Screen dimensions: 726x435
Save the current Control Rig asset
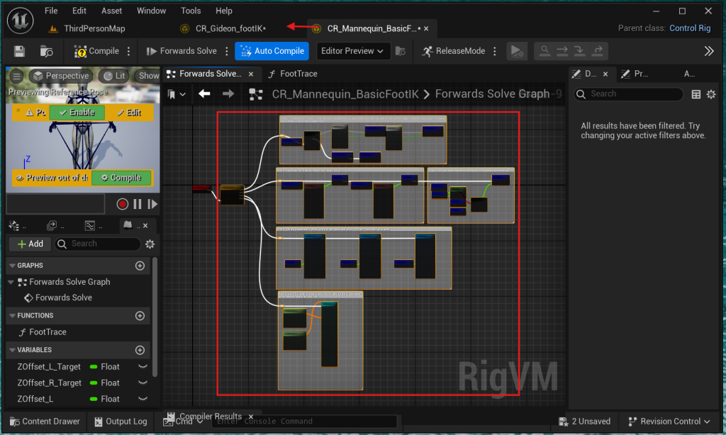[x=19, y=51]
